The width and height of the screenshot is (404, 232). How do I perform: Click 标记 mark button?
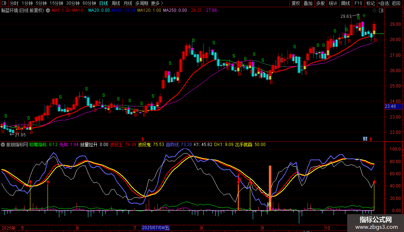(x=370, y=3)
